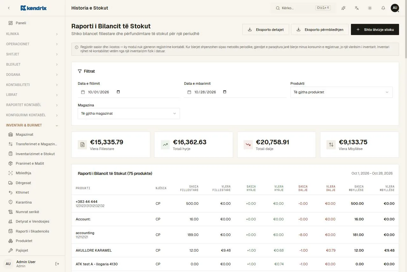Open the Produkti dropdown

341,92
